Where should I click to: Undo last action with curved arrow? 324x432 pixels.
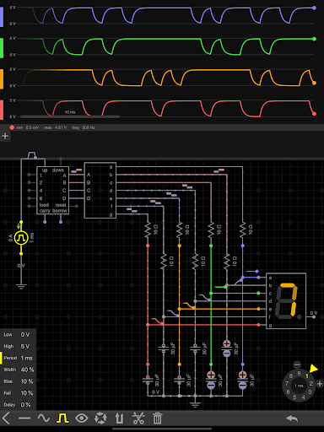tap(292, 418)
